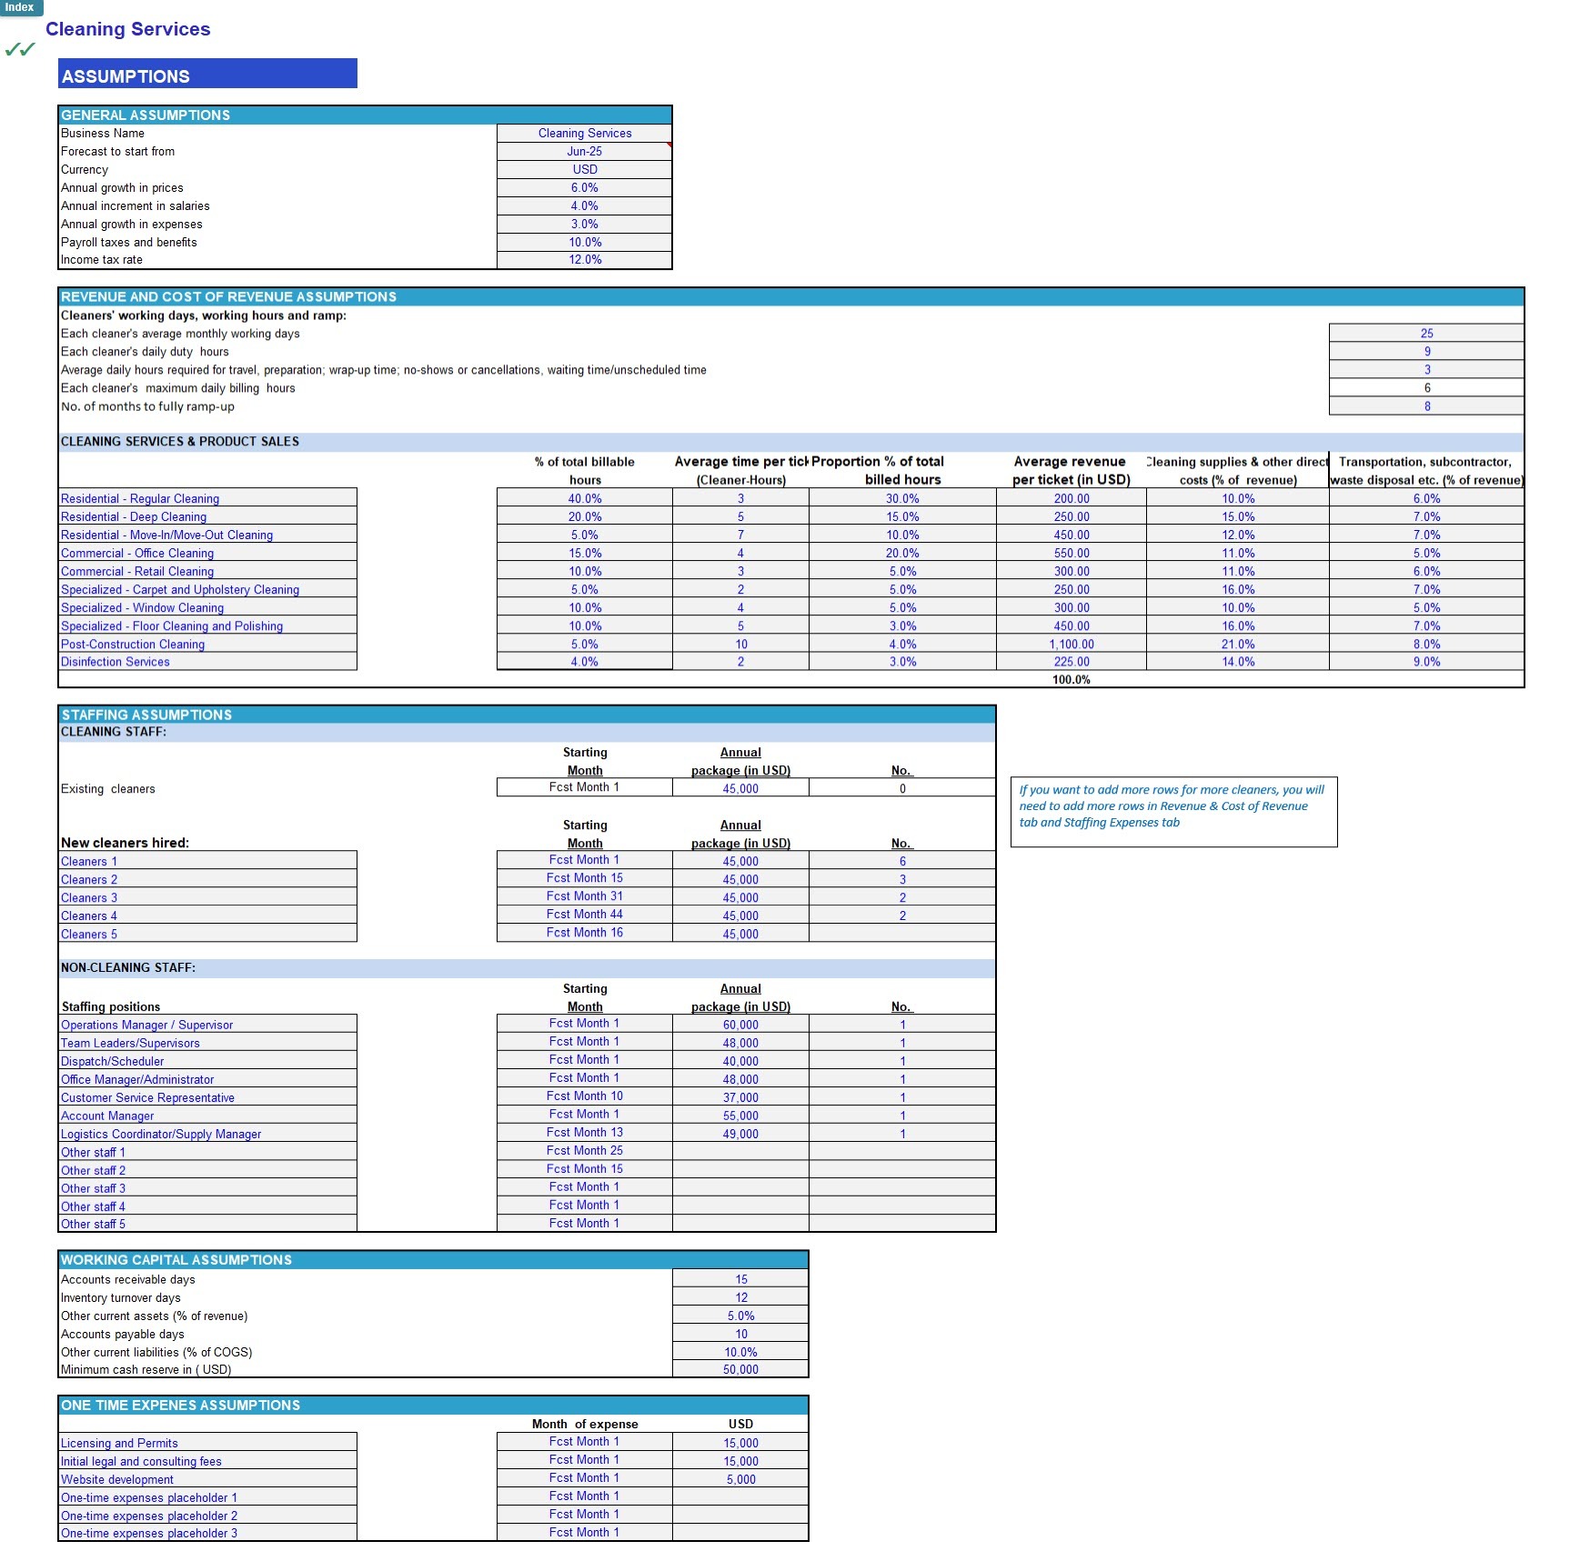
Task: Select monthly working days value 25
Action: point(1426,333)
